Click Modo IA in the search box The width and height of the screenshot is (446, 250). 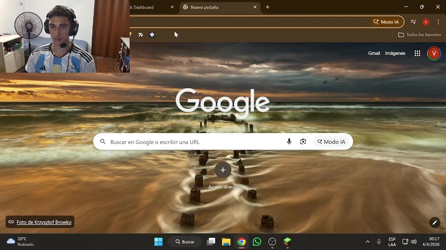click(331, 142)
